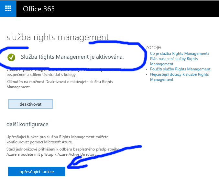Image resolution: width=219 pixels, height=181 pixels.
Task: Click paragraph starting Kliknutím na možnost Deaktivovat
Action: (x=60, y=84)
